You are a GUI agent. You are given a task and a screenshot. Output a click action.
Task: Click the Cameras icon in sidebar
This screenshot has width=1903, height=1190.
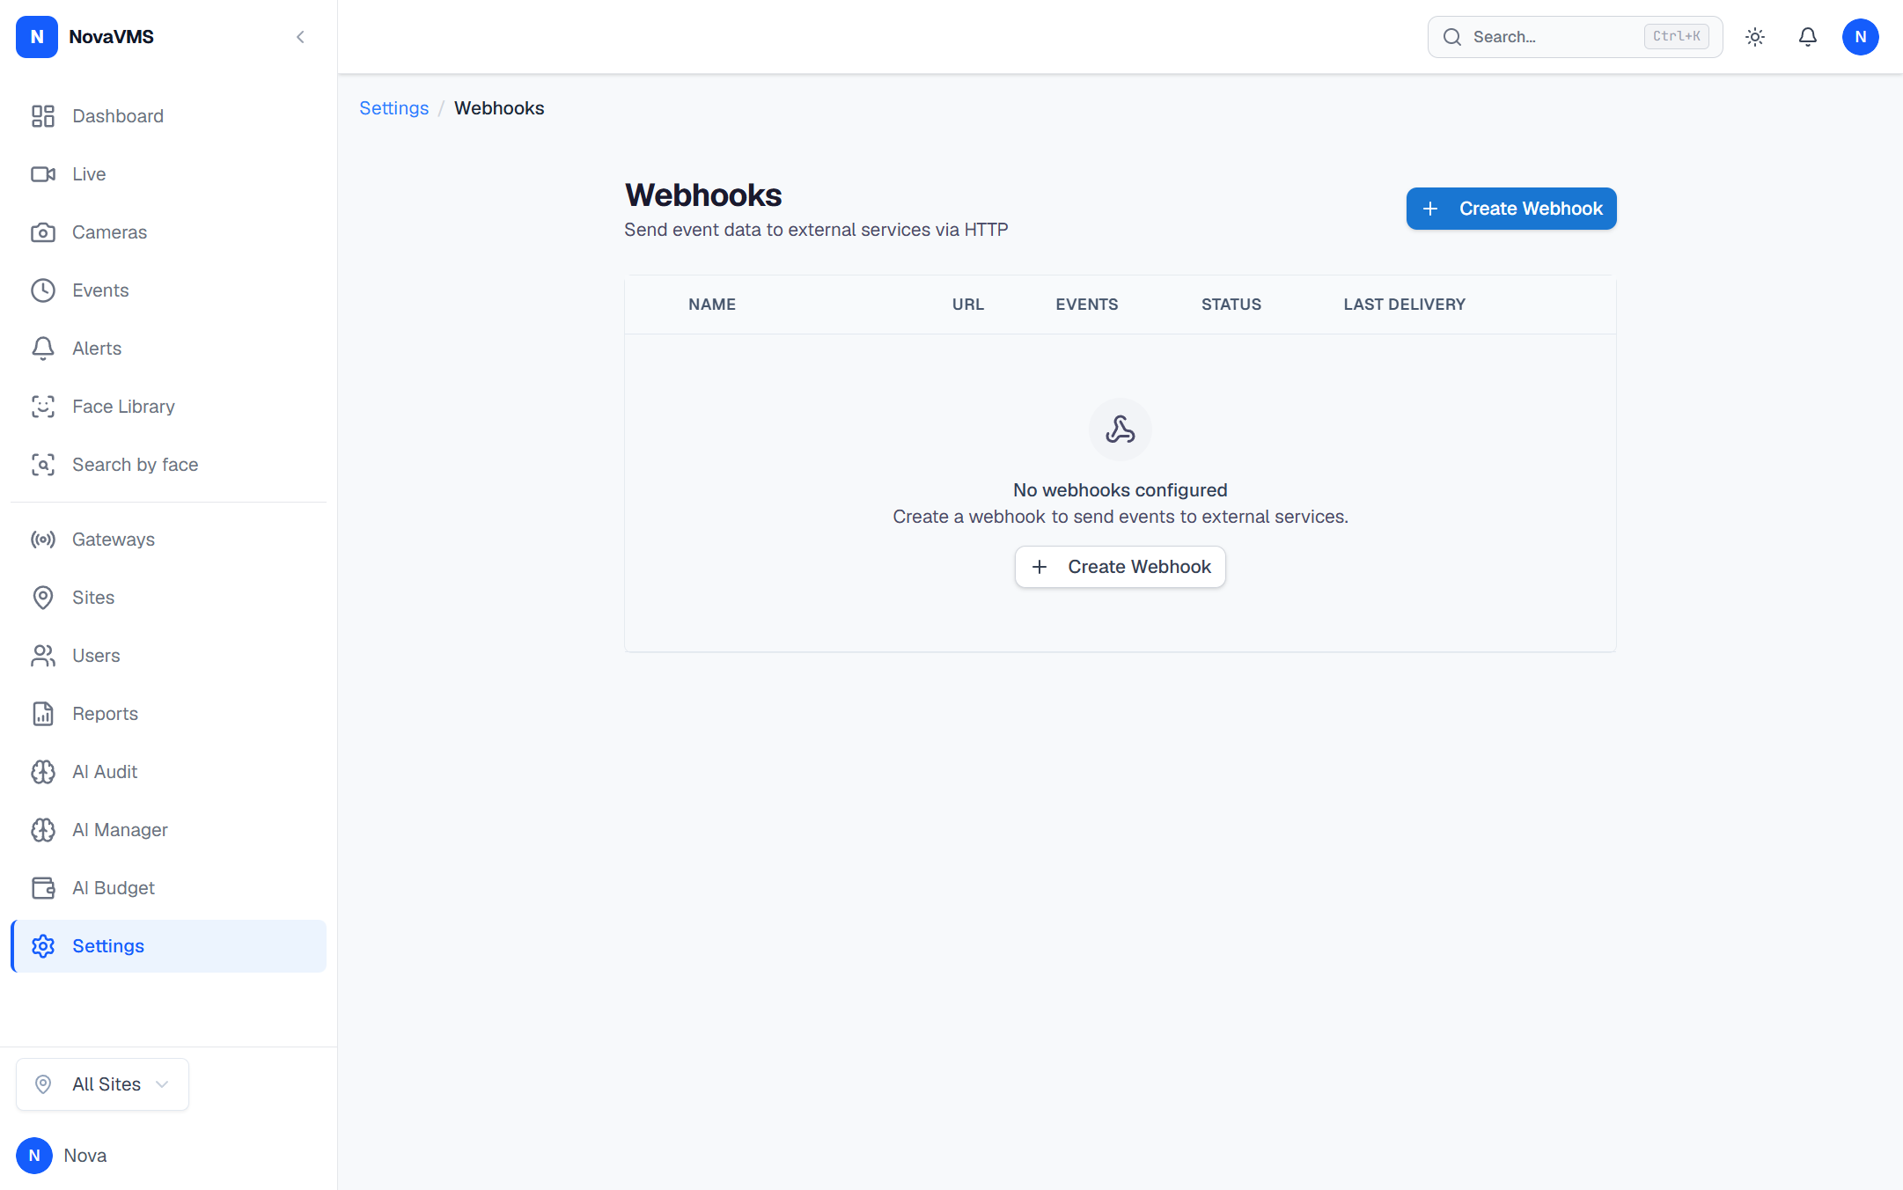click(43, 232)
